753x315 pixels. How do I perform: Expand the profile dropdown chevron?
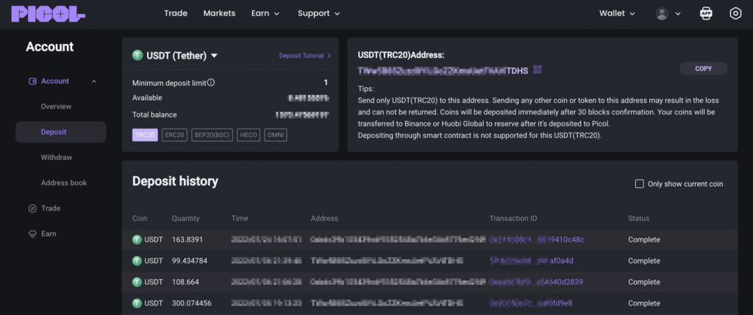(677, 14)
